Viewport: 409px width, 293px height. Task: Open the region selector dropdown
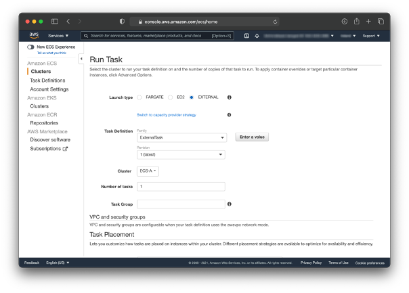coord(348,36)
